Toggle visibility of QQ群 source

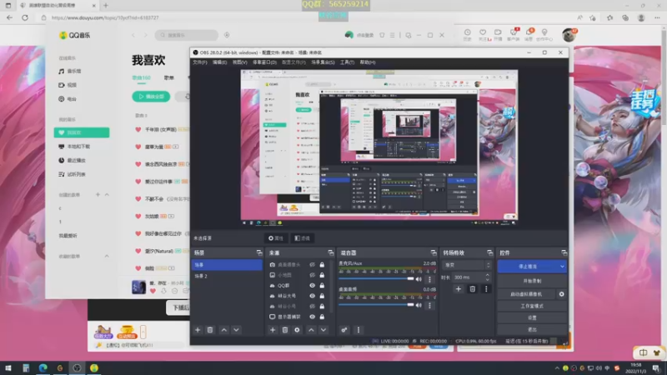click(312, 285)
